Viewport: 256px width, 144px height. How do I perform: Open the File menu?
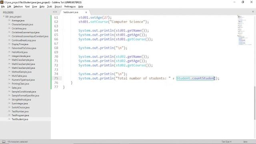3,6
